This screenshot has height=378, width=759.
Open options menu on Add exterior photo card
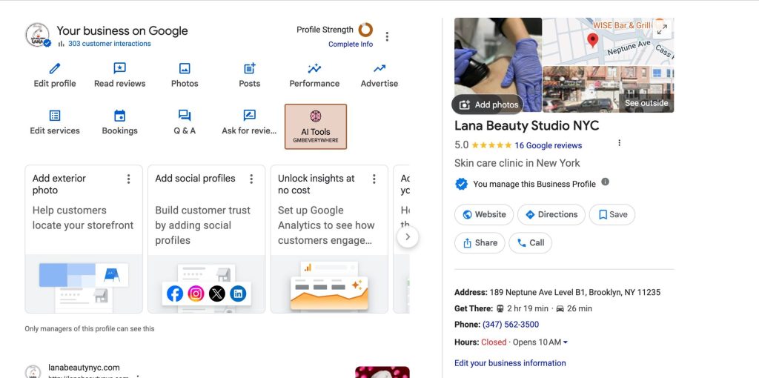coord(128,179)
